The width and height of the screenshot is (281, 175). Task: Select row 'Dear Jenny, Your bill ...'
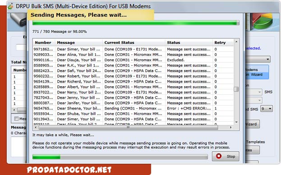tap(134, 97)
